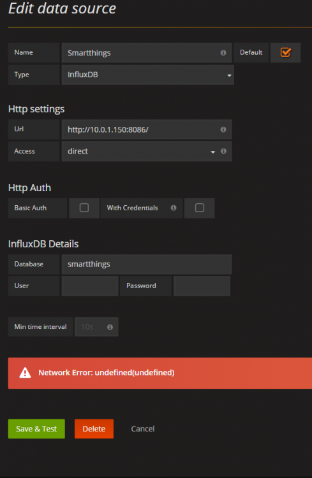This screenshot has width=312, height=478.
Task: Click the info icon in Name field
Action: pyautogui.click(x=223, y=53)
